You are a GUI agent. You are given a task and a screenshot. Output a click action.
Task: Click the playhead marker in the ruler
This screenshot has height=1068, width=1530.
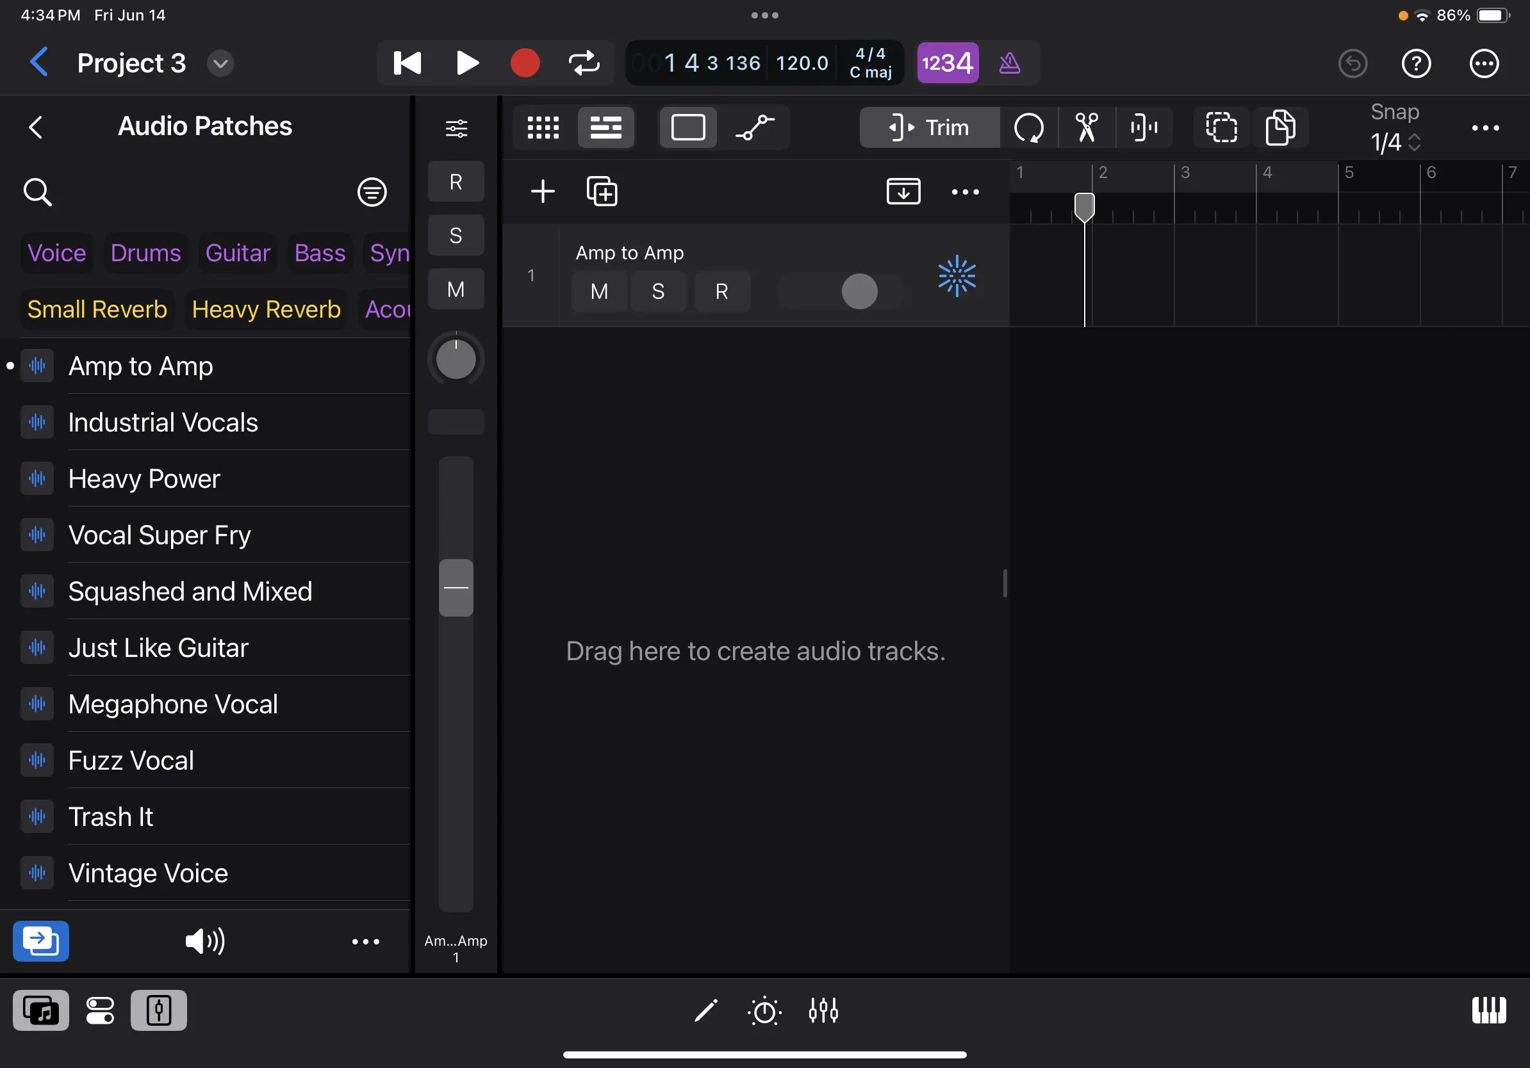pyautogui.click(x=1084, y=206)
